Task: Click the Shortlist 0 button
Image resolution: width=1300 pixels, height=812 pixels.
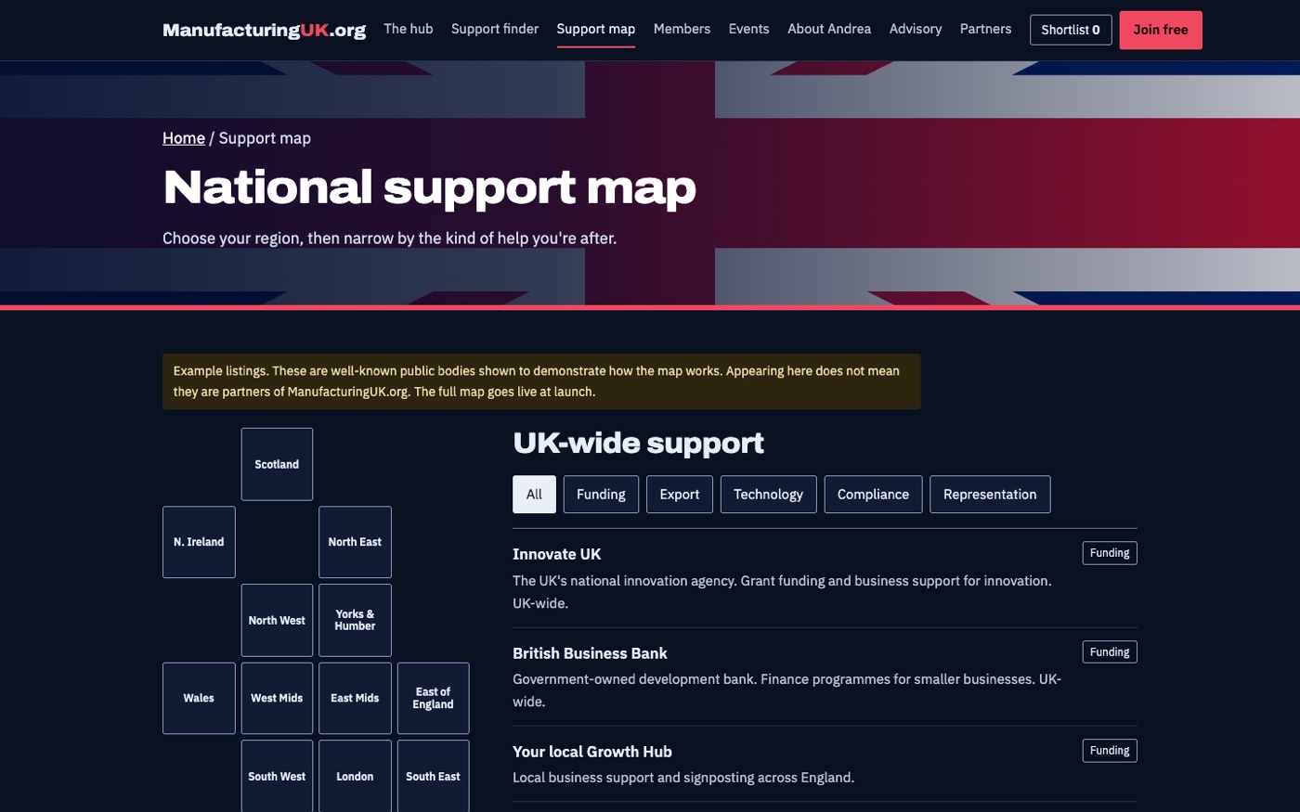Action: pyautogui.click(x=1071, y=30)
